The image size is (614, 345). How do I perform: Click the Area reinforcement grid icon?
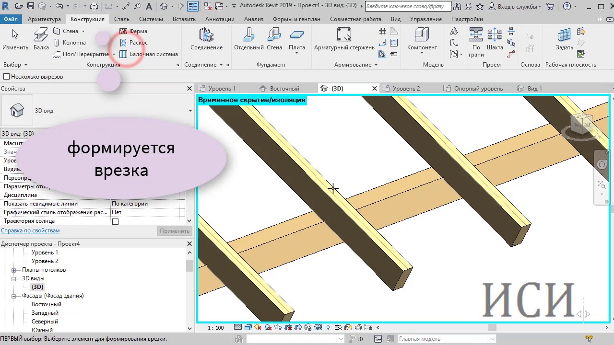(x=382, y=31)
